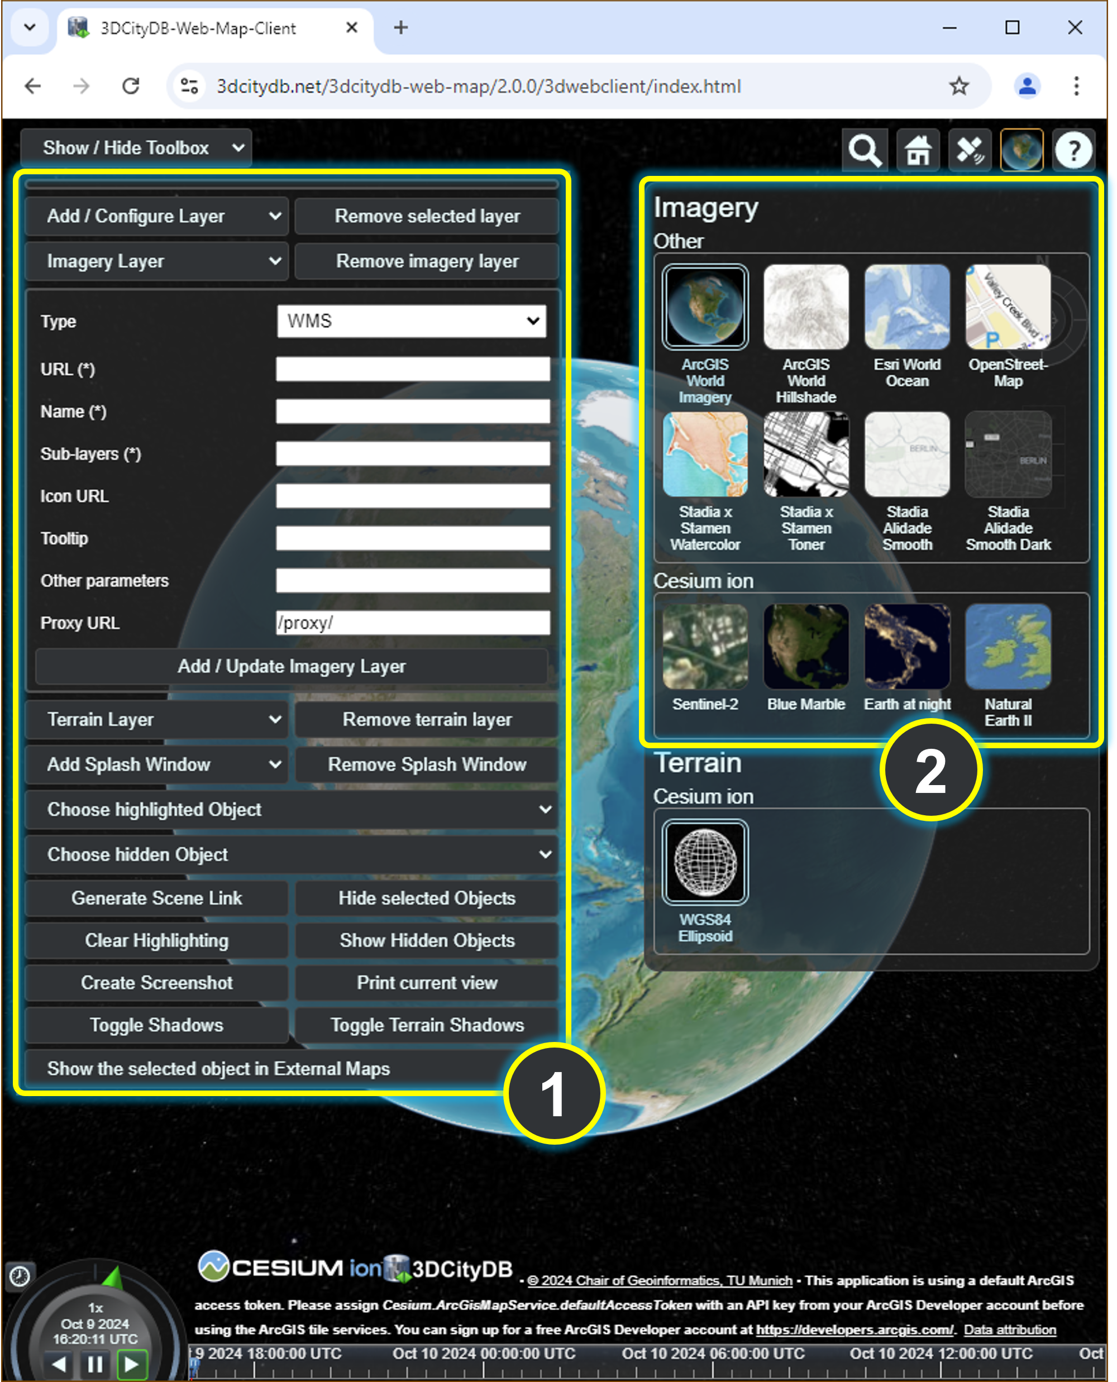This screenshot has width=1117, height=1382.
Task: Open a new browser tab
Action: pos(401,28)
